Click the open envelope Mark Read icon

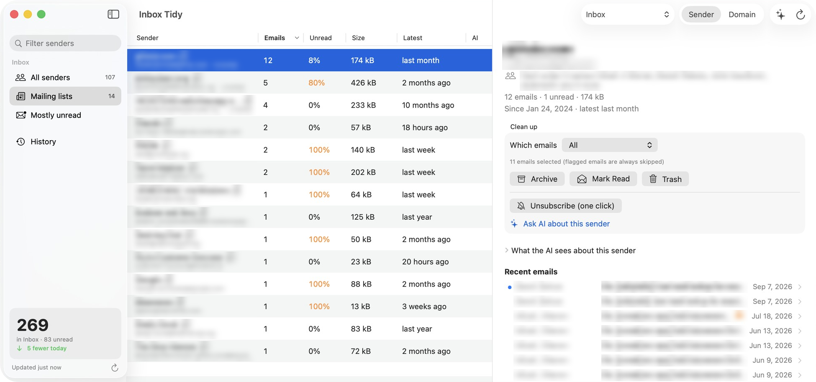pyautogui.click(x=582, y=179)
